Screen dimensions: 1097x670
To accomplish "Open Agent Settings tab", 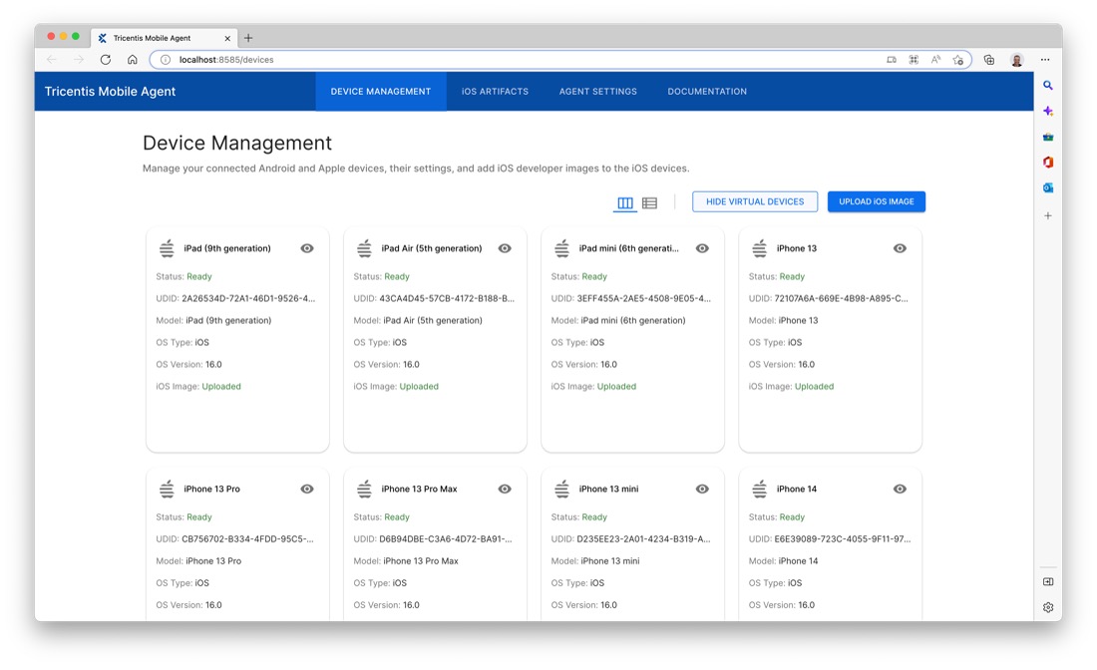I will click(598, 92).
